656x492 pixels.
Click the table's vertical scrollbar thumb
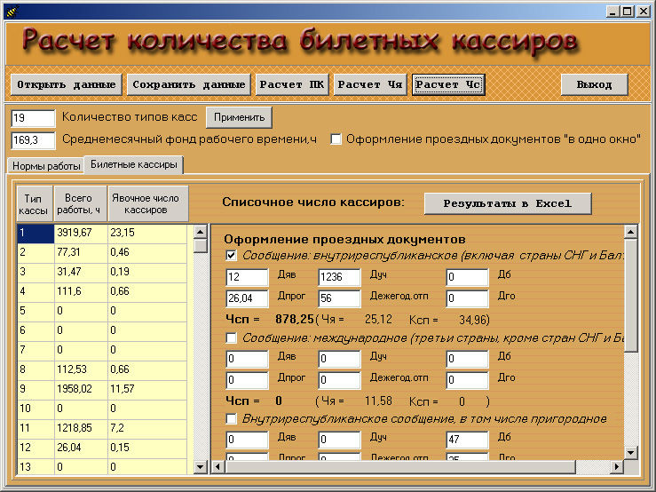point(201,246)
